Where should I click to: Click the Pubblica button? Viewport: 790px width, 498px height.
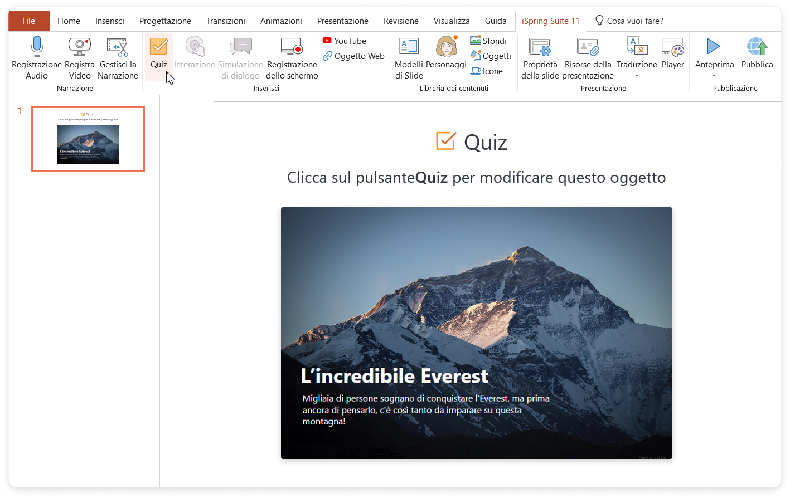point(757,47)
